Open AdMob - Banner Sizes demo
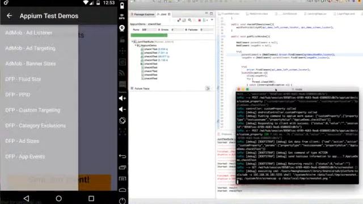 (x=30, y=63)
